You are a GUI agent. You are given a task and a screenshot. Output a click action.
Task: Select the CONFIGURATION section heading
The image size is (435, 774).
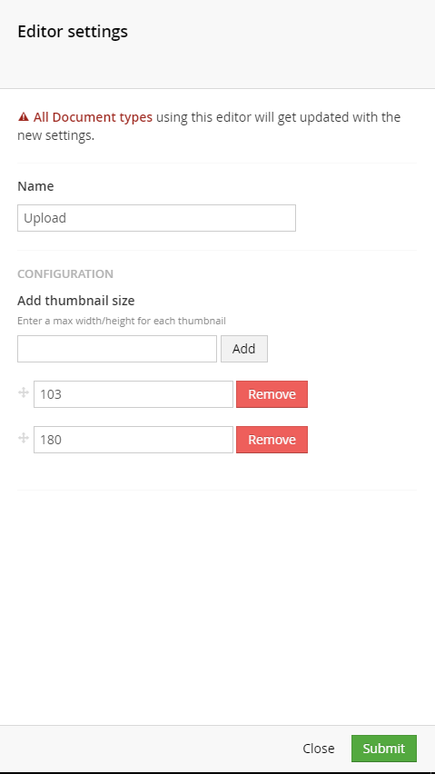pos(65,273)
